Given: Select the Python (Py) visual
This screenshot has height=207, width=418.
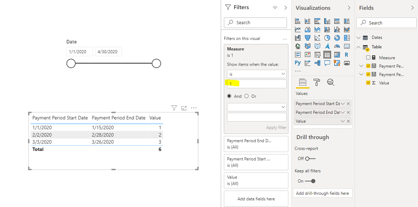Looking at the screenshot, I should click(x=298, y=63).
